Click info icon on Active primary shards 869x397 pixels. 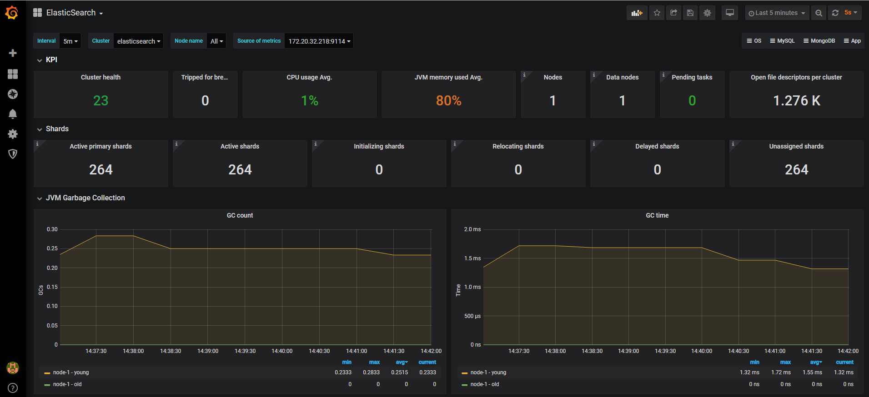click(x=37, y=144)
